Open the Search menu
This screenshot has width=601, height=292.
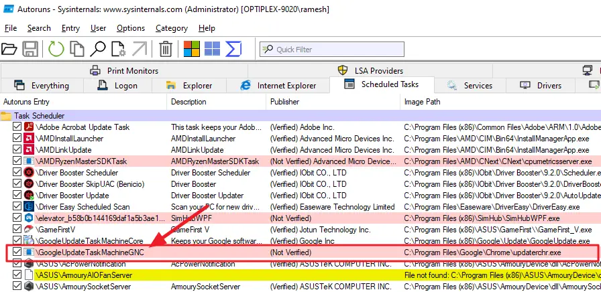(x=39, y=28)
